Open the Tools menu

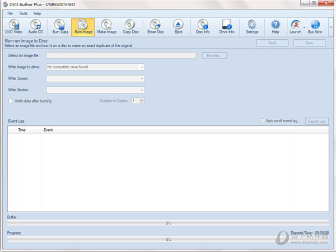coord(23,13)
